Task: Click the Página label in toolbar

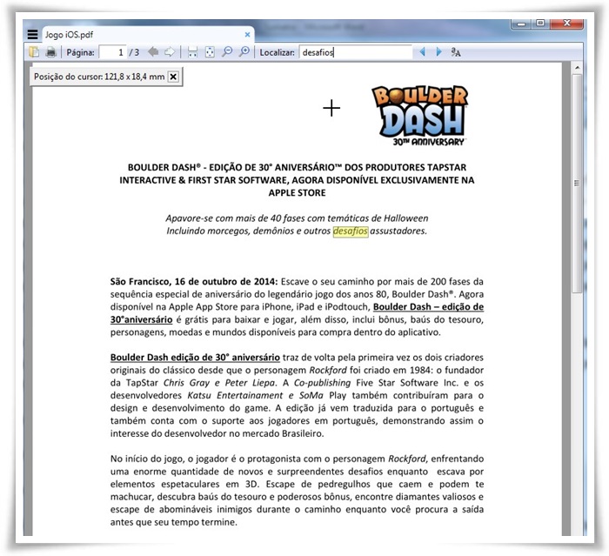Action: tap(80, 52)
